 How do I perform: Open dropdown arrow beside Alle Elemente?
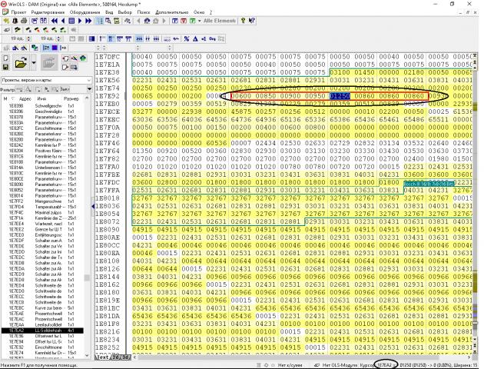(200, 21)
